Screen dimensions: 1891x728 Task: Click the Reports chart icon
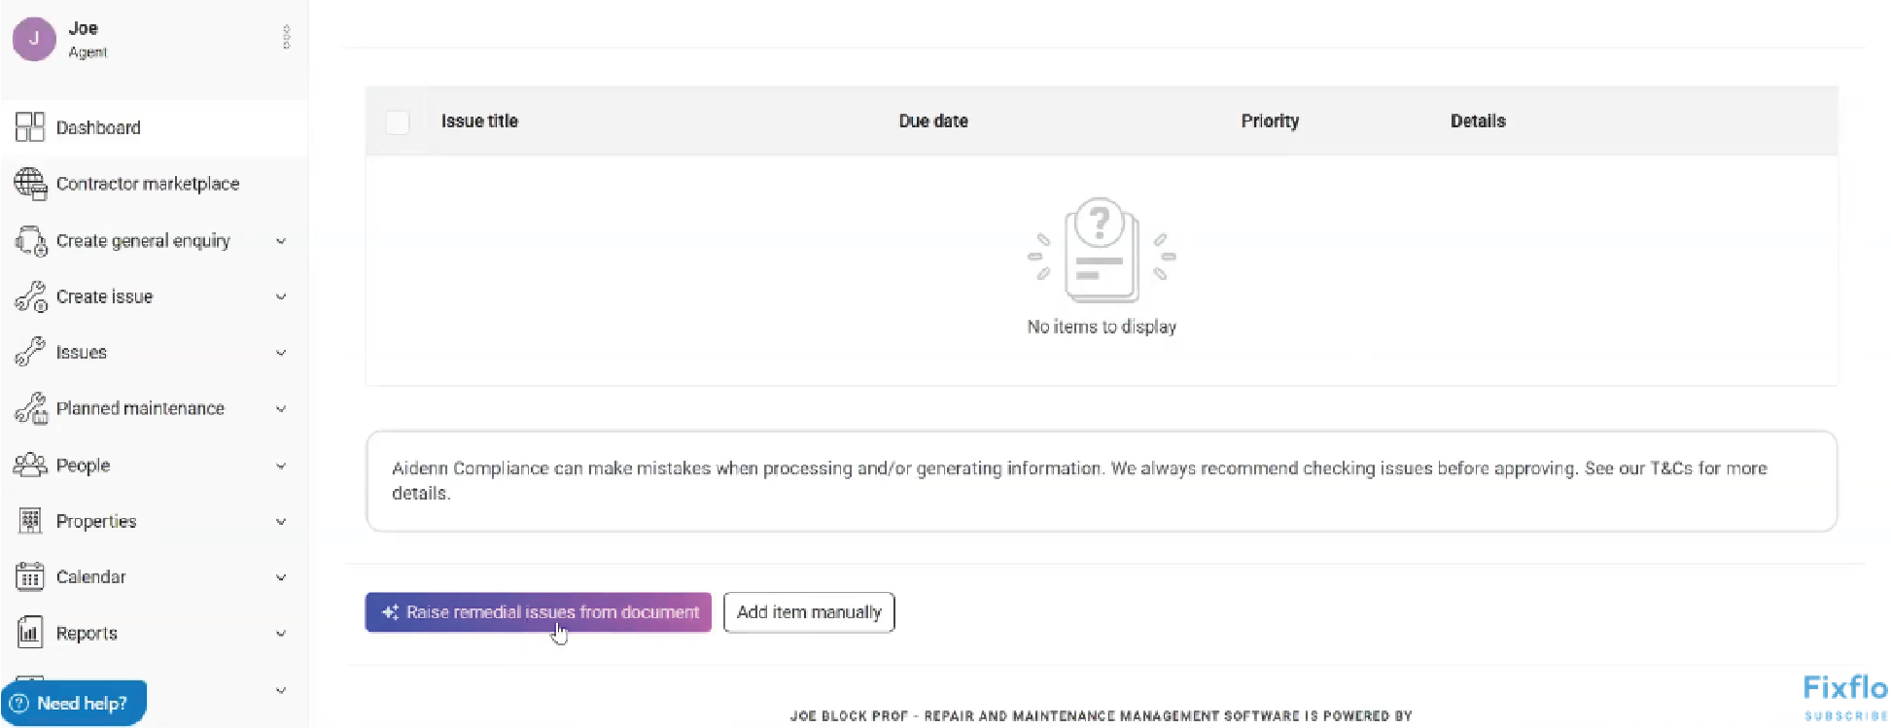coord(30,633)
